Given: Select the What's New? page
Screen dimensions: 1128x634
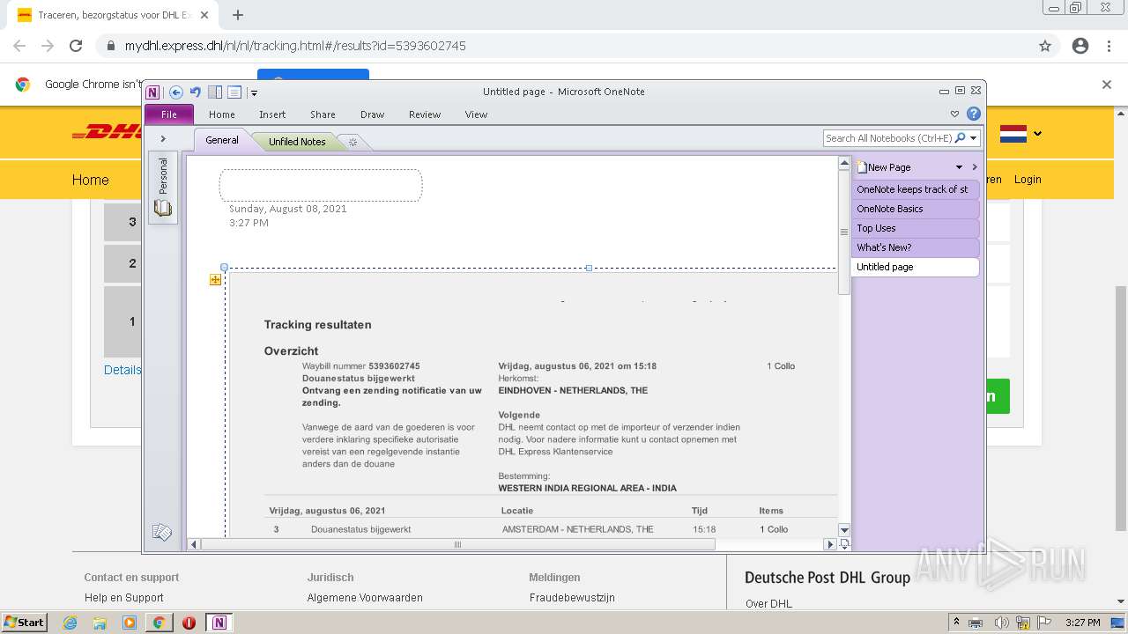Looking at the screenshot, I should (916, 247).
